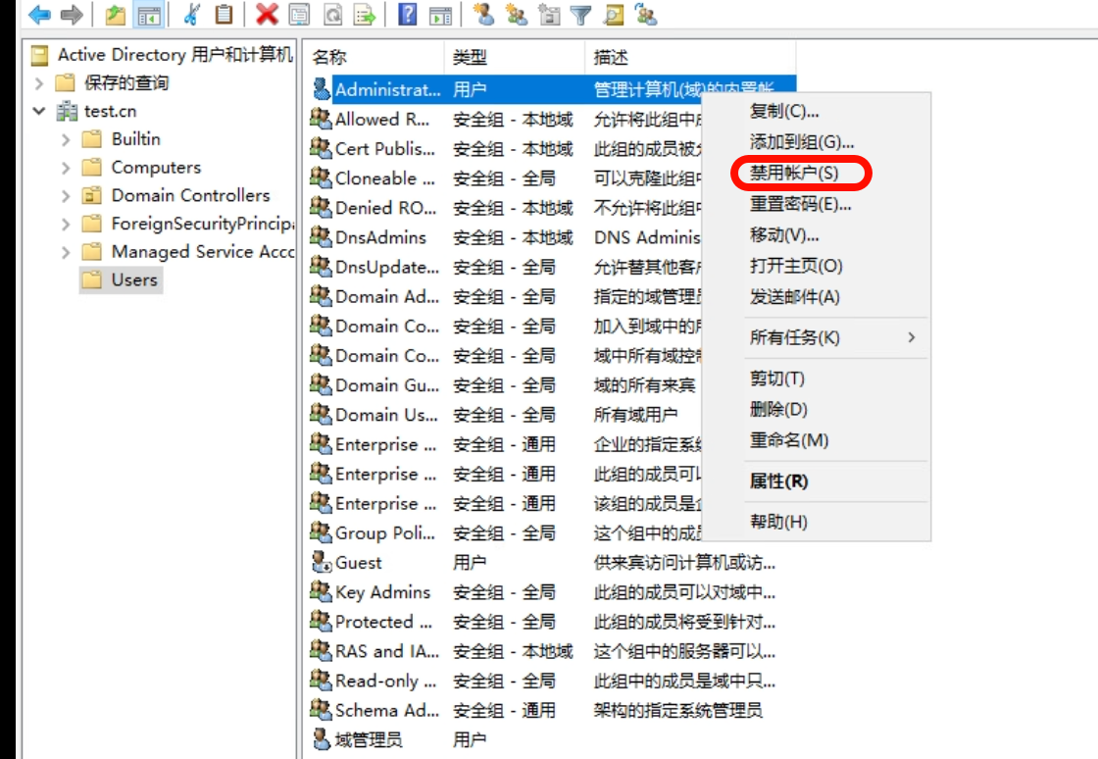Click the 域管理员 user icon

(322, 739)
